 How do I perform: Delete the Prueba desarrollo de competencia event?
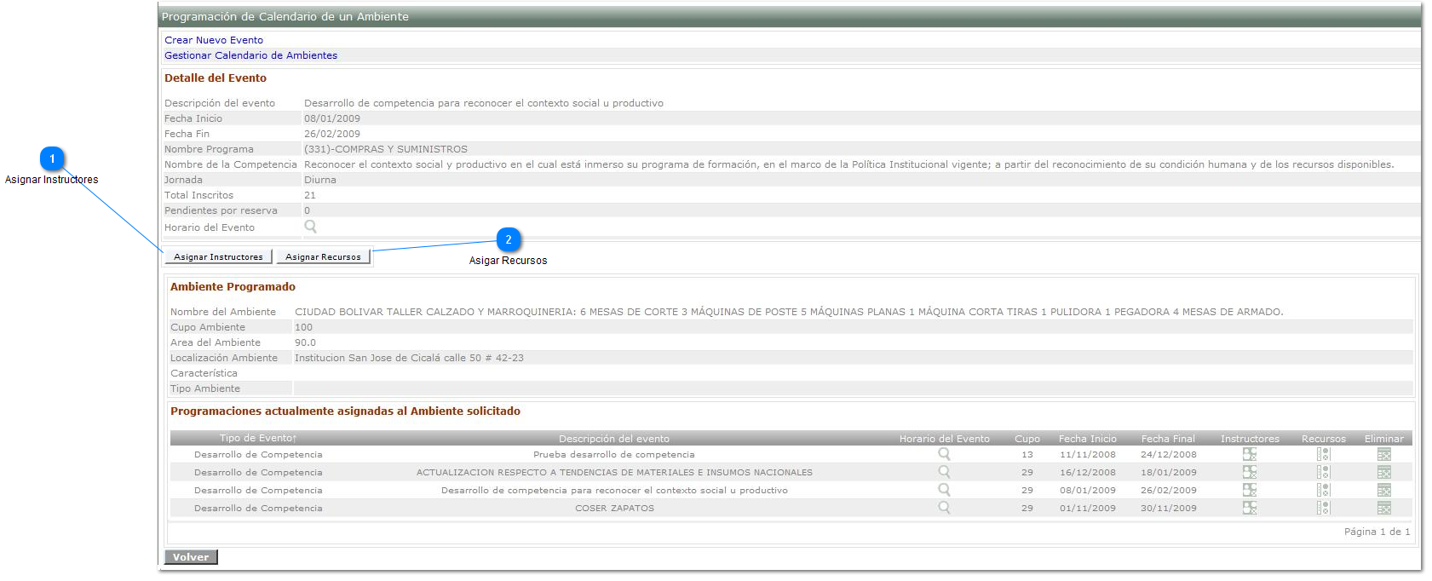[x=1384, y=454]
